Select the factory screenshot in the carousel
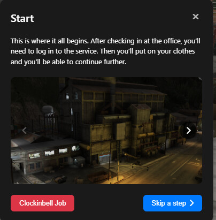 pos(106,131)
